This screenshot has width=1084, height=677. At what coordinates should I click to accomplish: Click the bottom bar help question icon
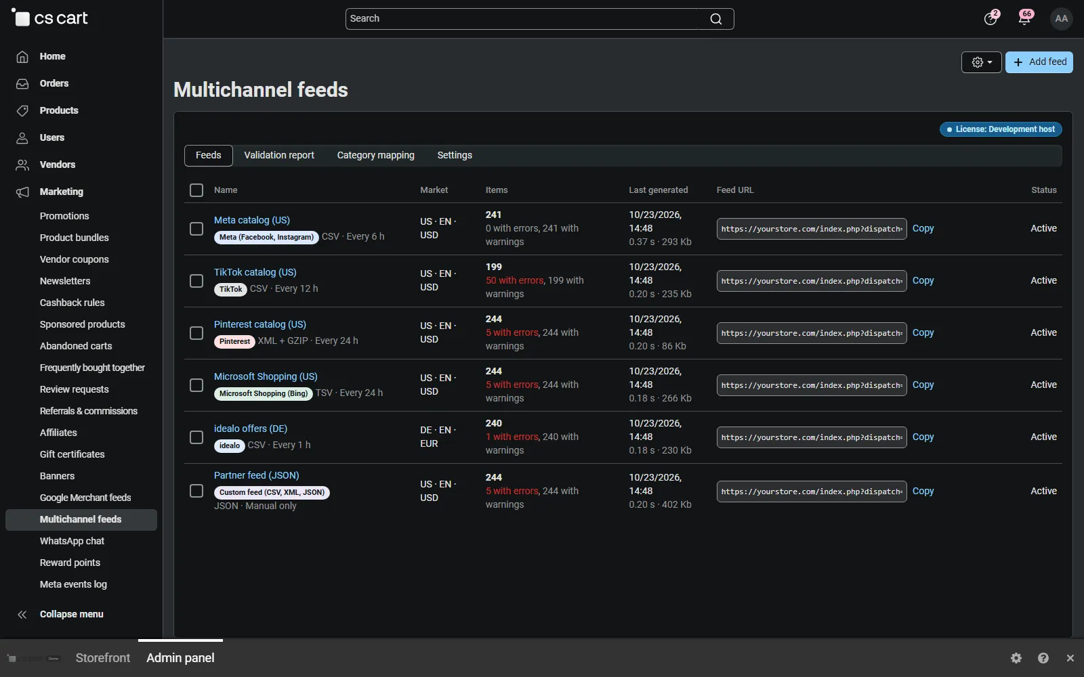(1043, 658)
